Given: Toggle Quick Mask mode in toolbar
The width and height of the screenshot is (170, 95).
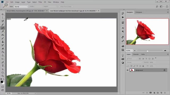Looking at the screenshot, I should 3,87.
